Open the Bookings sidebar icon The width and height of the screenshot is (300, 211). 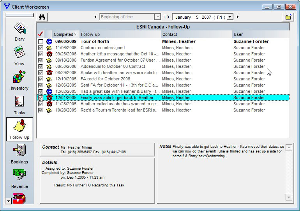[x=19, y=153]
